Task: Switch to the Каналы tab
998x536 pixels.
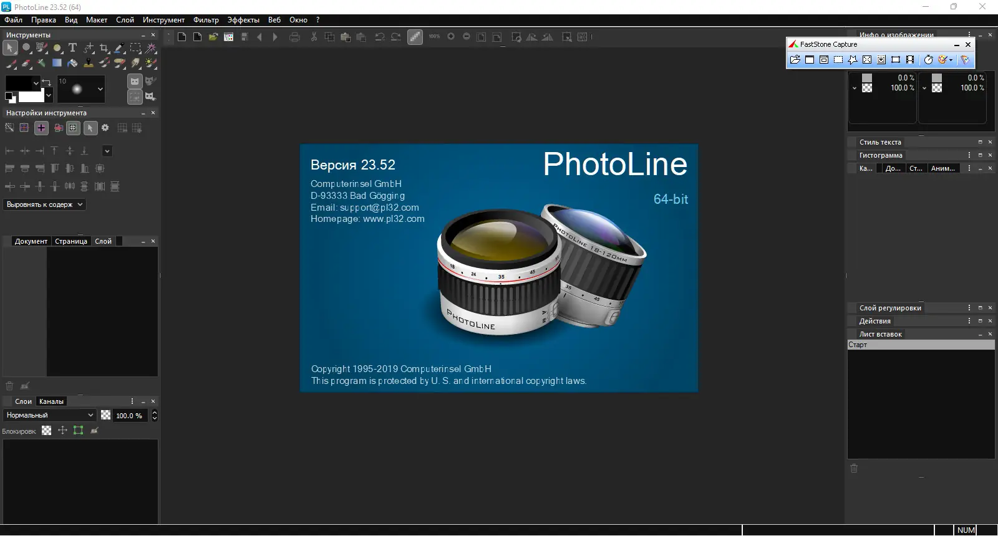Action: click(51, 401)
